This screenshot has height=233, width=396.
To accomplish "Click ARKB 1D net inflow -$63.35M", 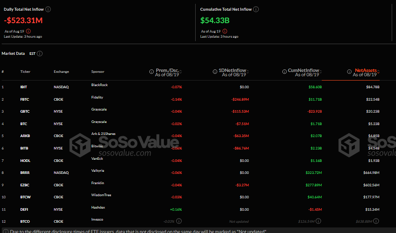I will 241,136.
